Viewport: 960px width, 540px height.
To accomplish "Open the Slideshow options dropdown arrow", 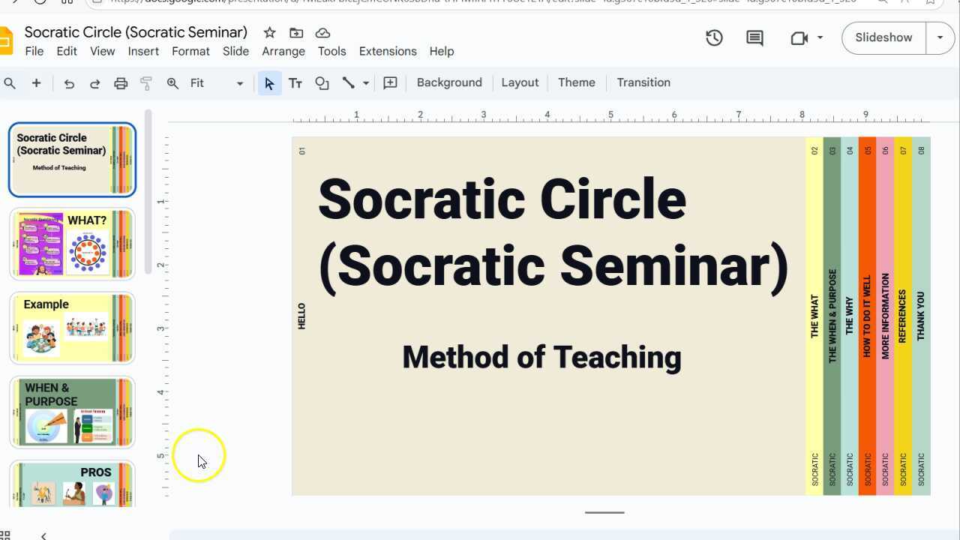I will tap(940, 37).
